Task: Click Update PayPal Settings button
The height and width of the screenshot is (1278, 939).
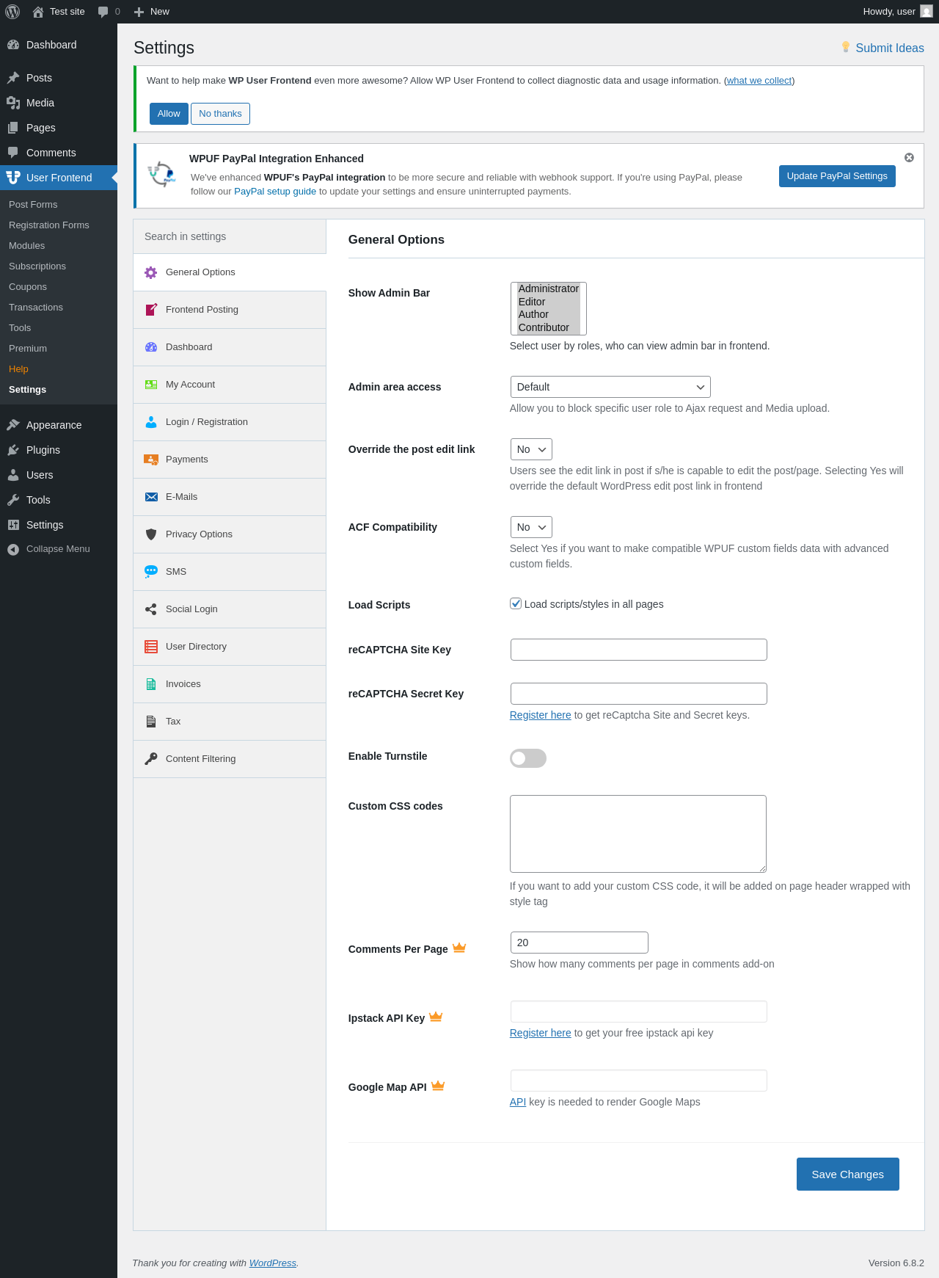Action: click(x=837, y=176)
